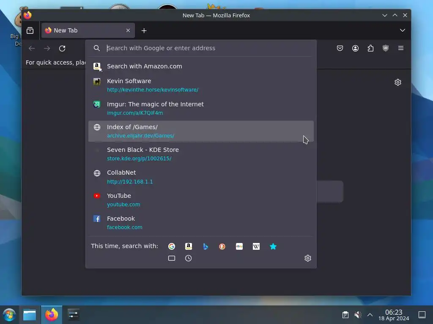Open the file manager on taskbar
This screenshot has height=324, width=433.
(30, 315)
